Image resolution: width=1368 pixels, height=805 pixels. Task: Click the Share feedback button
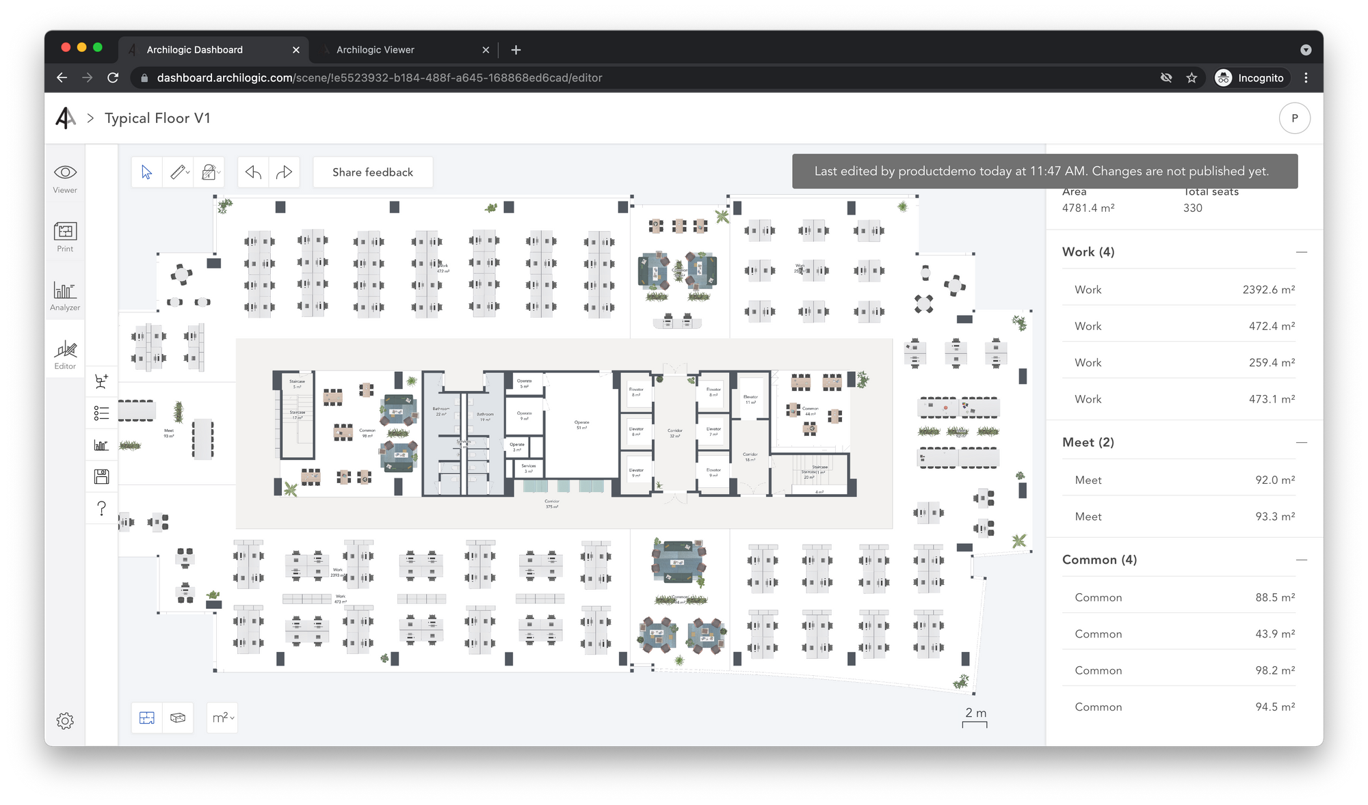point(373,172)
